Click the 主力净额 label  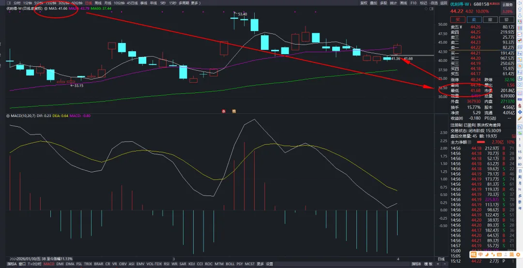tap(459, 142)
